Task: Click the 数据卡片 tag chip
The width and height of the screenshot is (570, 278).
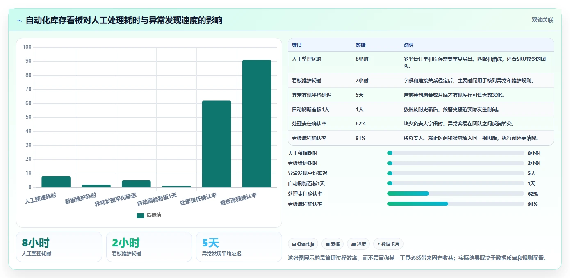Action: click(388, 244)
